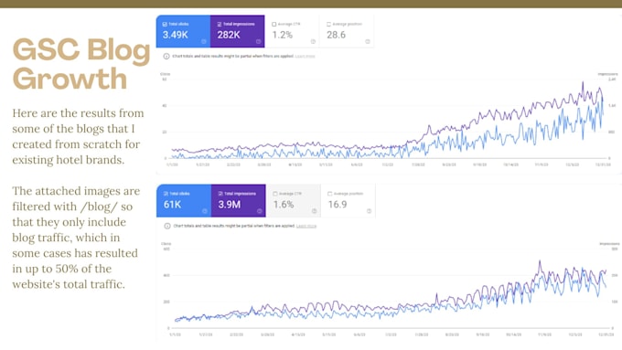Open help icon on the 28.6 position card
This screenshot has height=350, width=622.
(368, 41)
